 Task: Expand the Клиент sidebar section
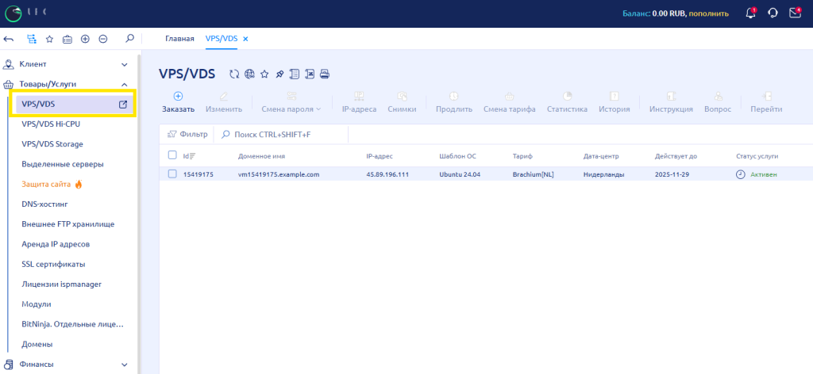click(x=124, y=64)
